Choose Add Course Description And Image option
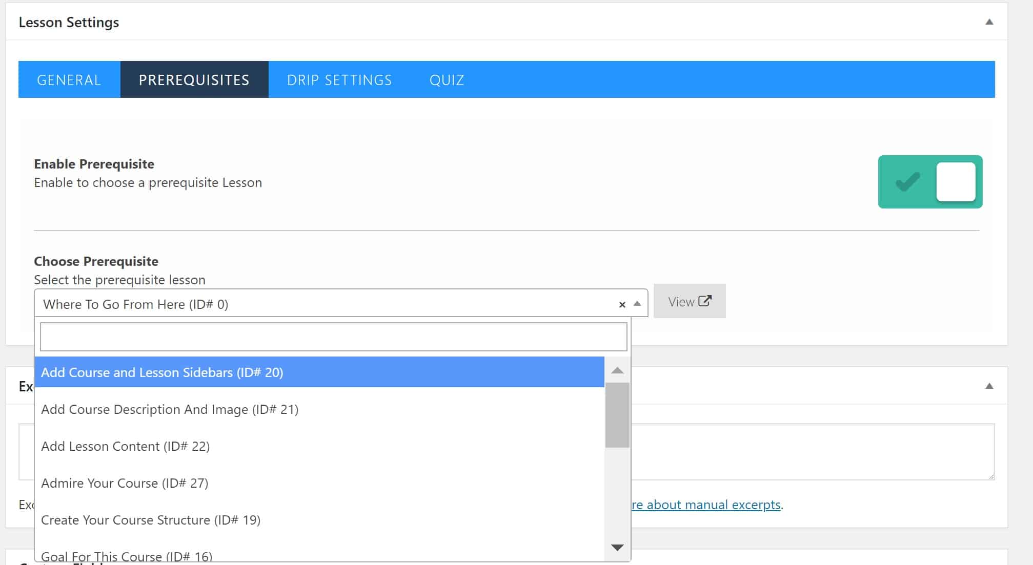 pyautogui.click(x=170, y=409)
